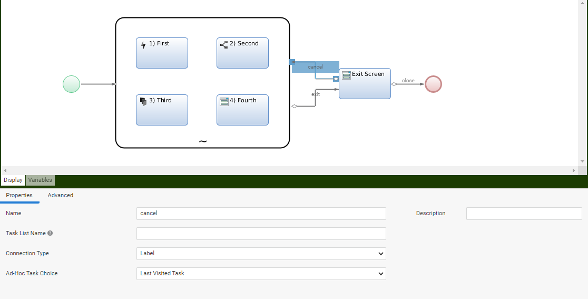Screen dimensions: 588x299
Task: Click the 'cancel' connection label
Action: (x=316, y=67)
